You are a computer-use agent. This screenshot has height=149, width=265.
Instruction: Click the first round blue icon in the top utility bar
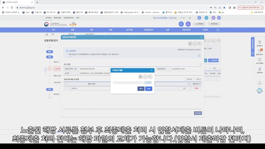(x=199, y=18)
